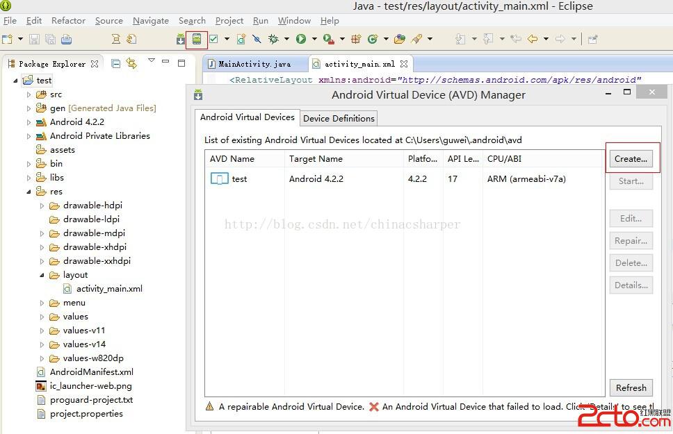The height and width of the screenshot is (434, 673).
Task: Maximize the Package Explorer view
Action: pos(181,63)
